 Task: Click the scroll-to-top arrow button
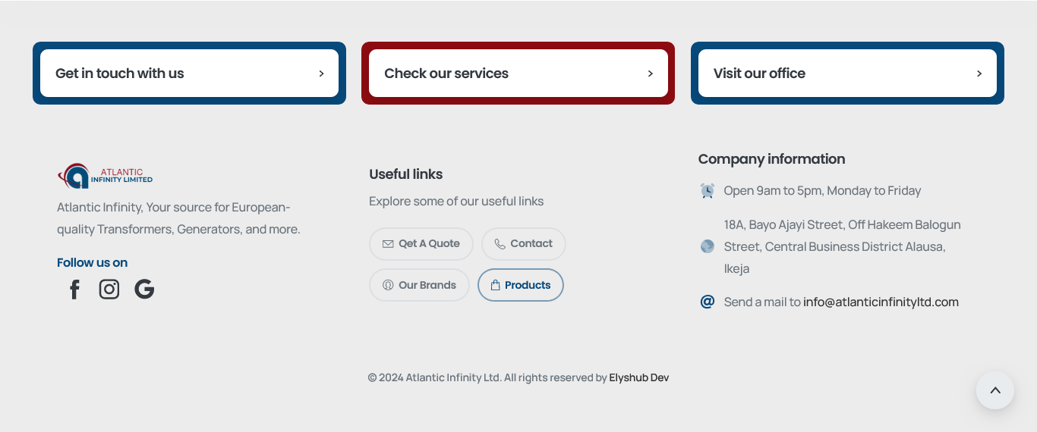tap(995, 390)
